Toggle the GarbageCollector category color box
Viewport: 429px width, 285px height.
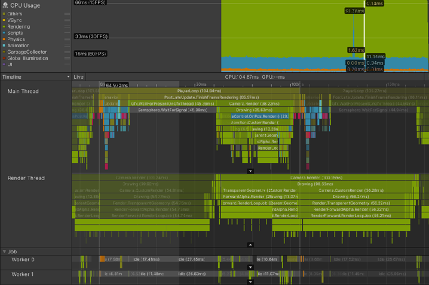pos(4,52)
